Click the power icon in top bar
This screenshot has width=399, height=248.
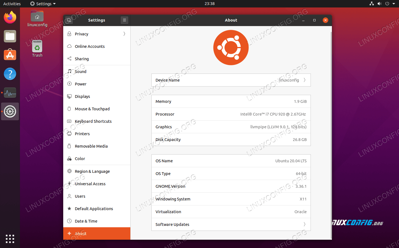(x=387, y=4)
